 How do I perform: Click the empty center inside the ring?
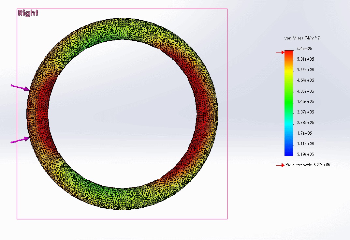coord(122,114)
